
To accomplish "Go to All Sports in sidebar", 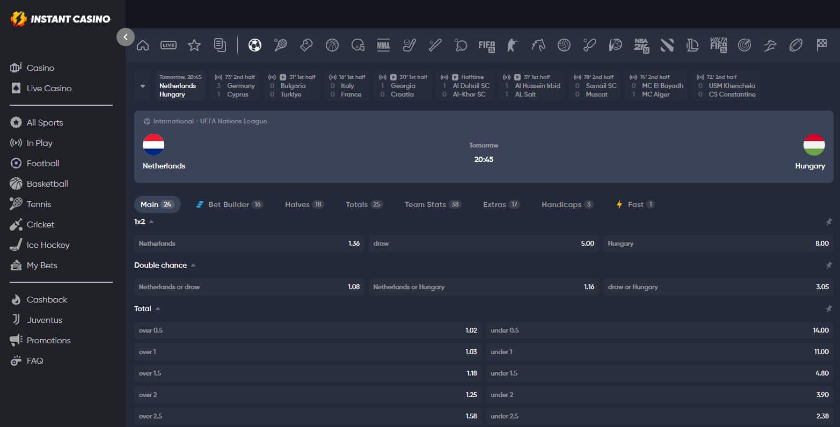I will coord(45,123).
